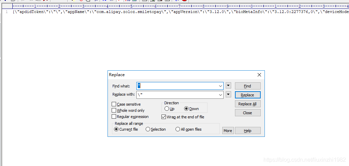Expand the Replace with history dropdown

pyautogui.click(x=221, y=95)
